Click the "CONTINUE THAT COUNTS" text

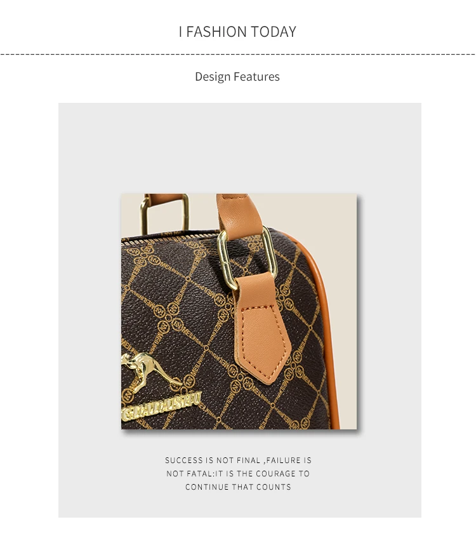coord(238,487)
